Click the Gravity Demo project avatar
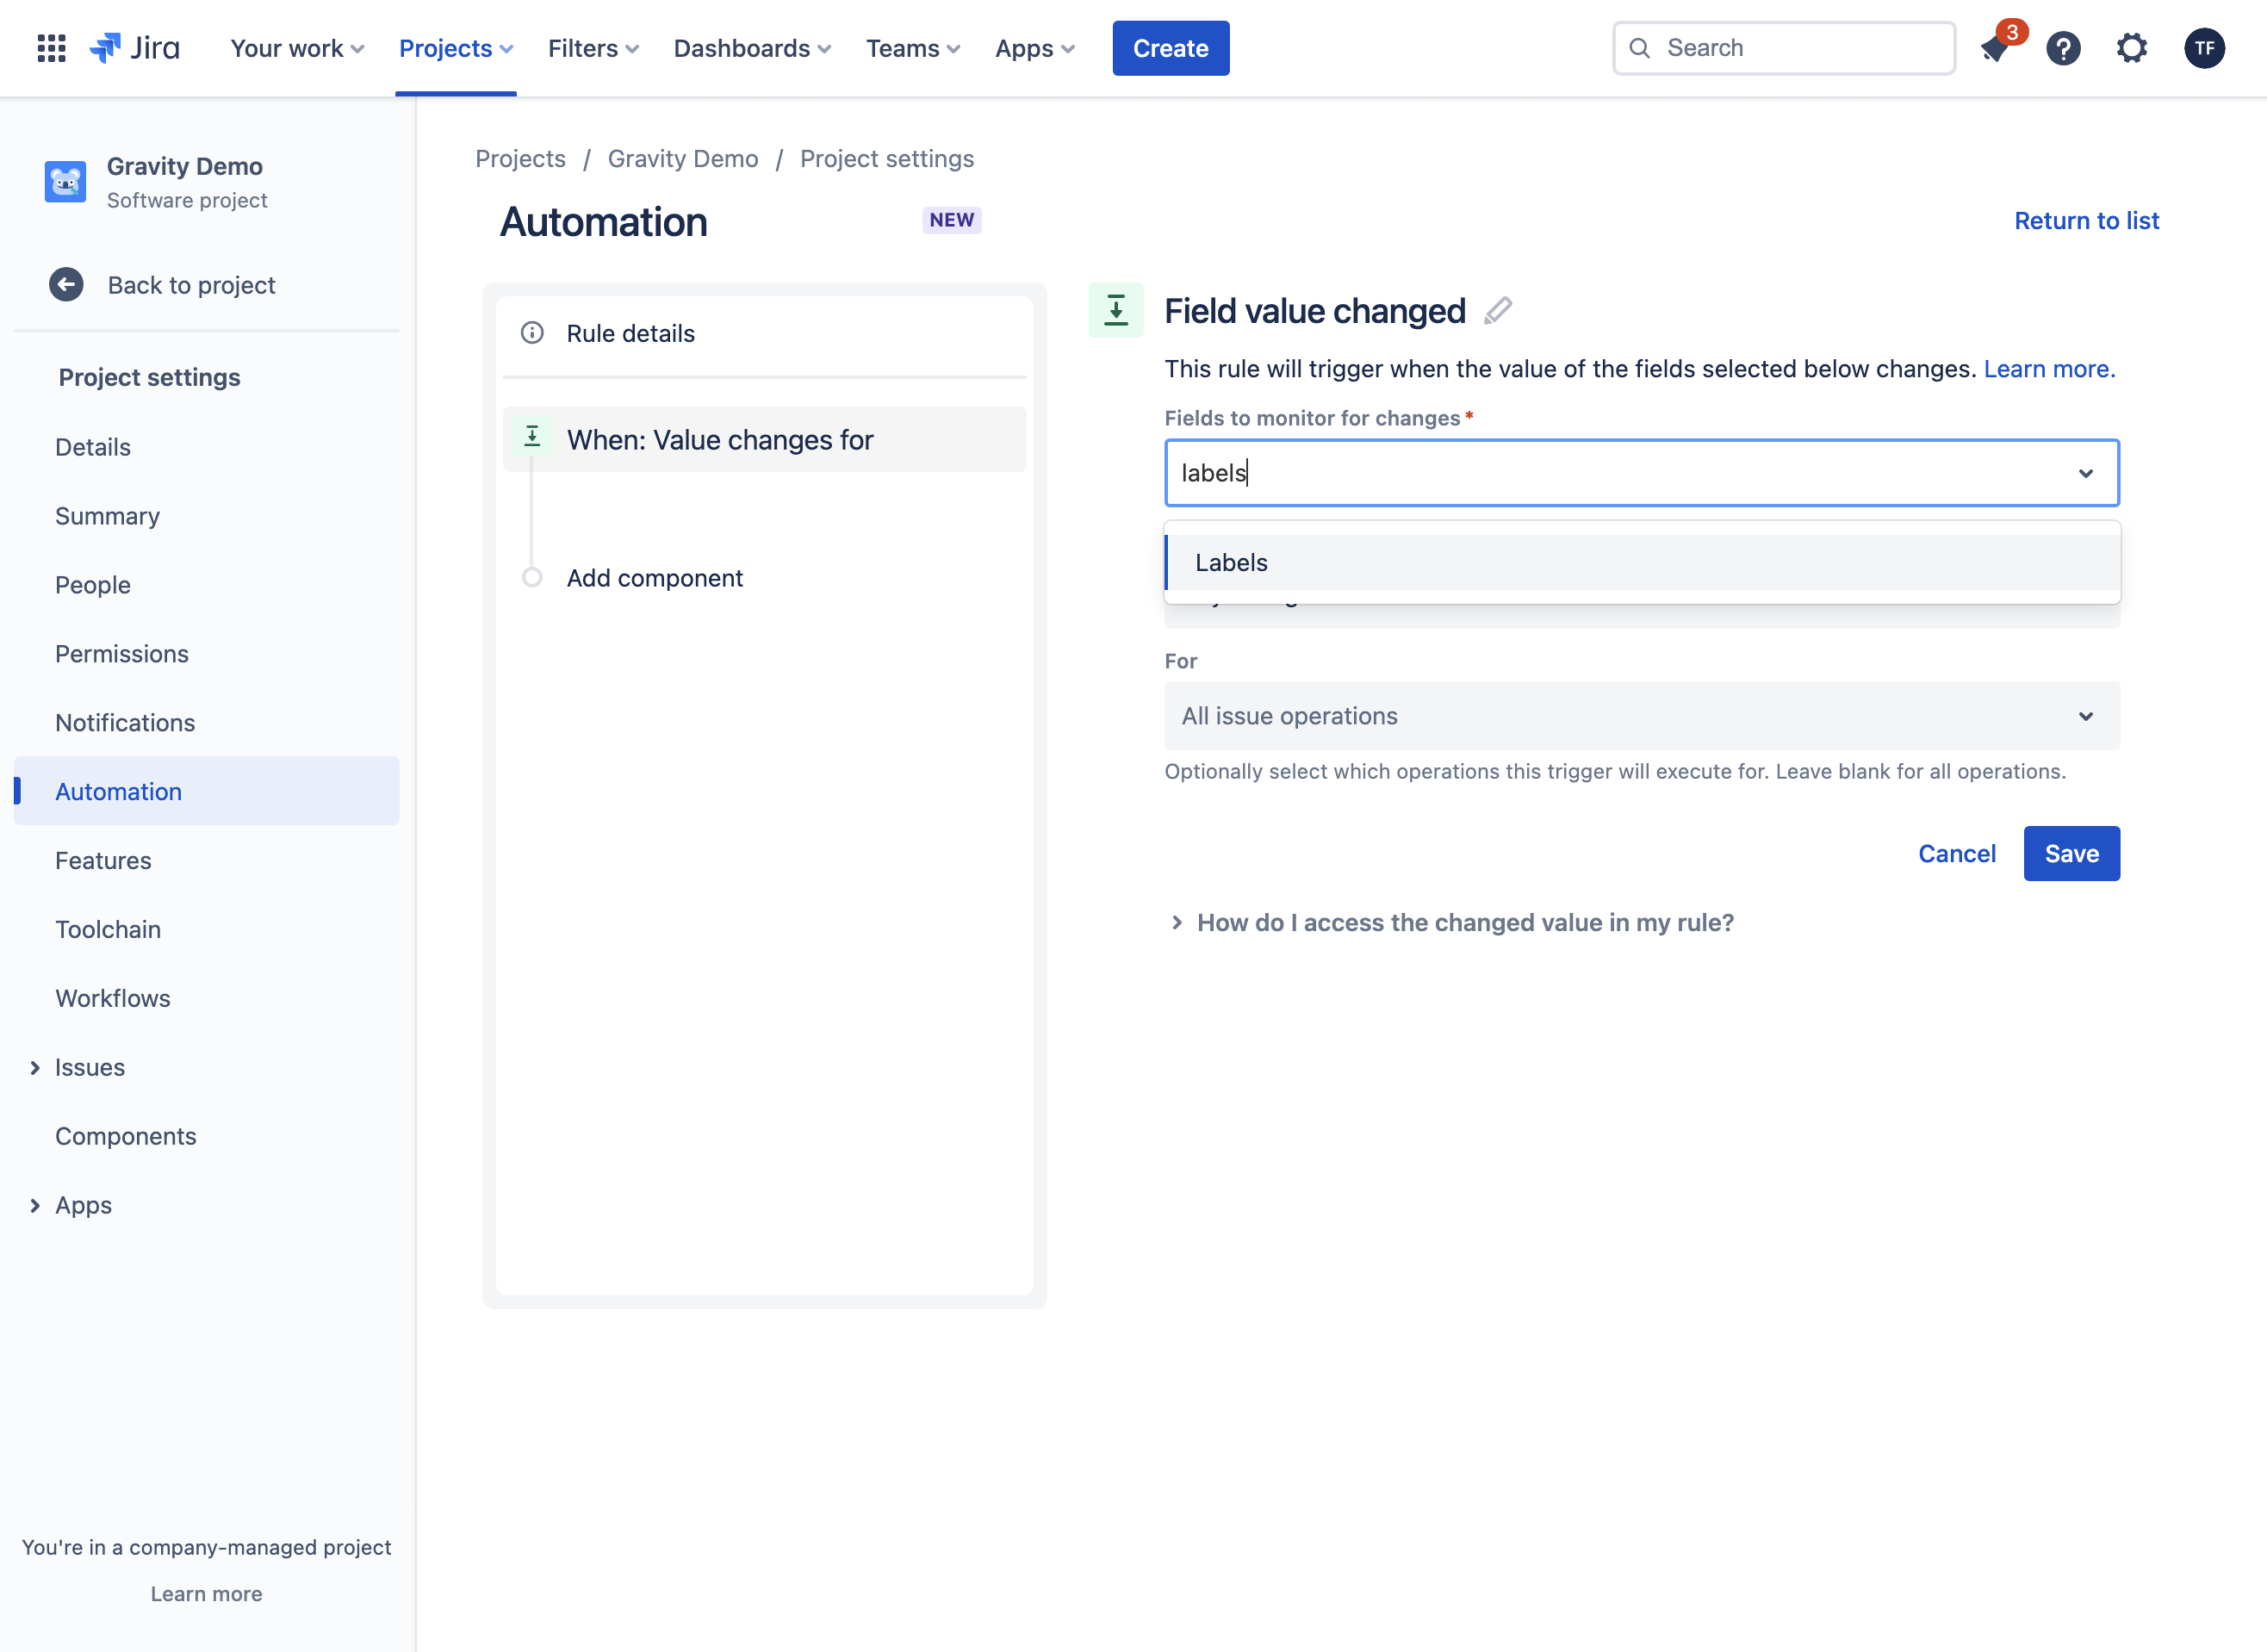 (65, 182)
